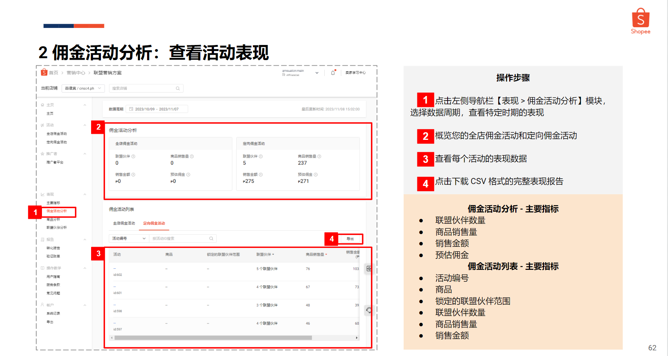Click the 按活动ID搜索 input field

(183, 238)
